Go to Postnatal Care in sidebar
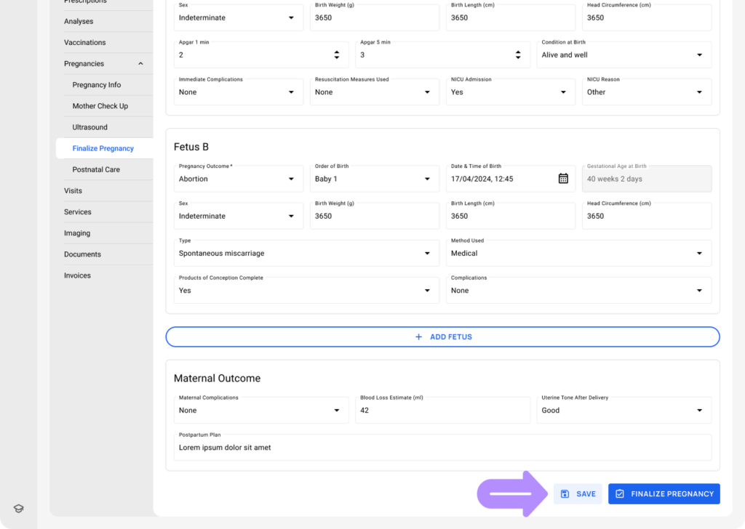745x529 pixels. [x=96, y=169]
